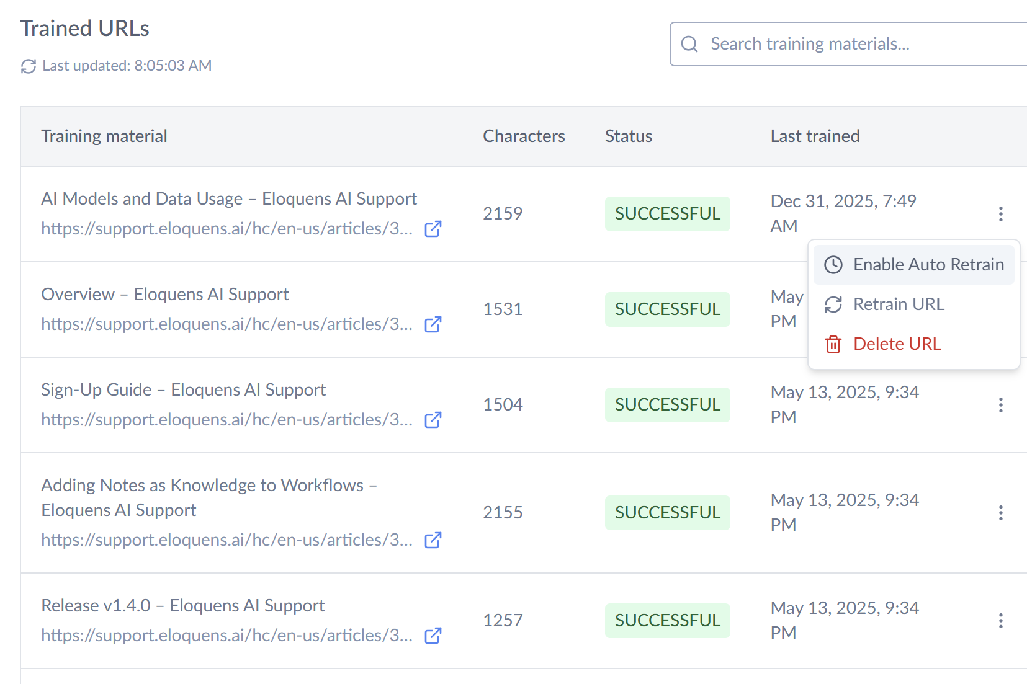Open external link icon for Adding Notes article

(x=433, y=540)
